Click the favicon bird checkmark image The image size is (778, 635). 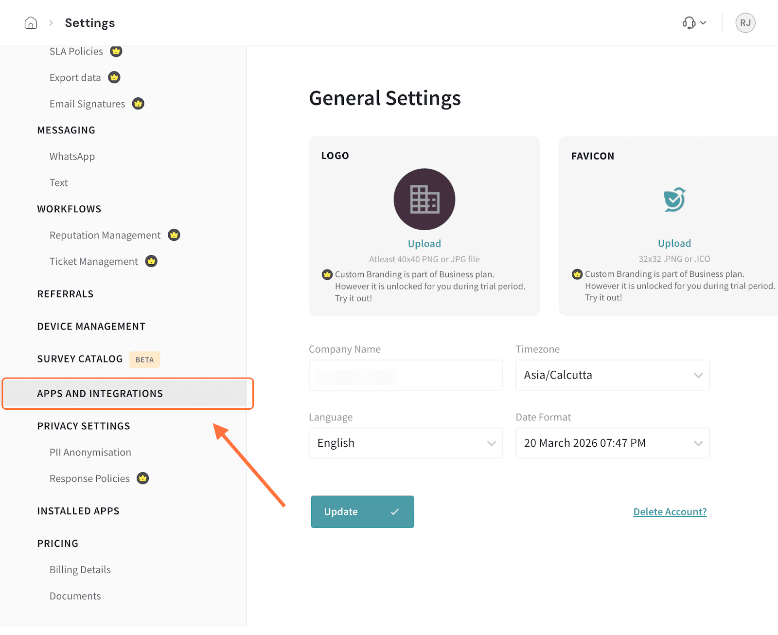coord(674,200)
